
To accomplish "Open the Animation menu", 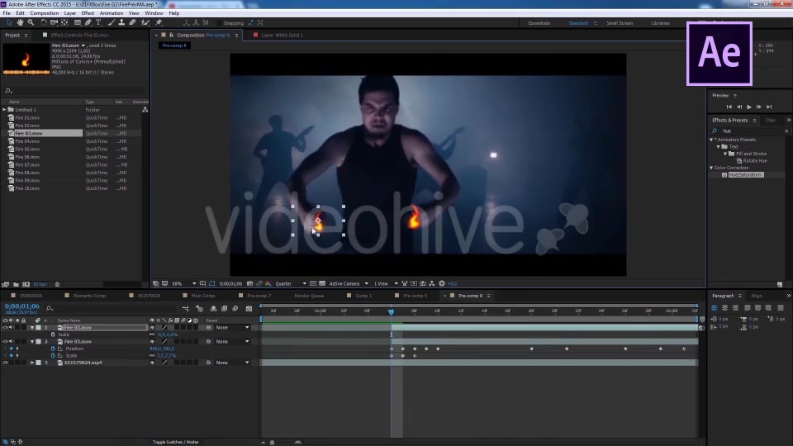I will (112, 13).
